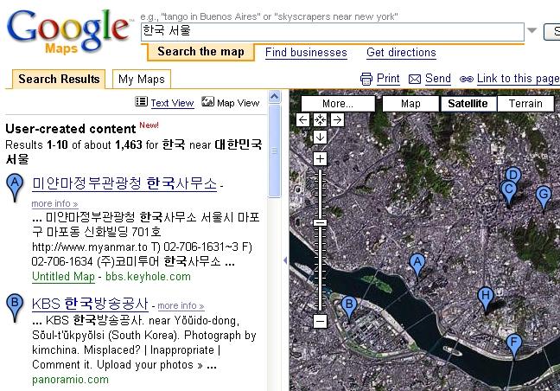Pan the map left with arrow button
The width and height of the screenshot is (560, 391).
click(302, 119)
